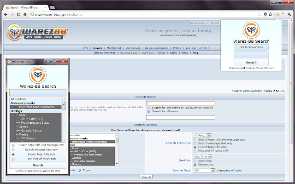Click Add to favorites link

pyautogui.click(x=105, y=53)
